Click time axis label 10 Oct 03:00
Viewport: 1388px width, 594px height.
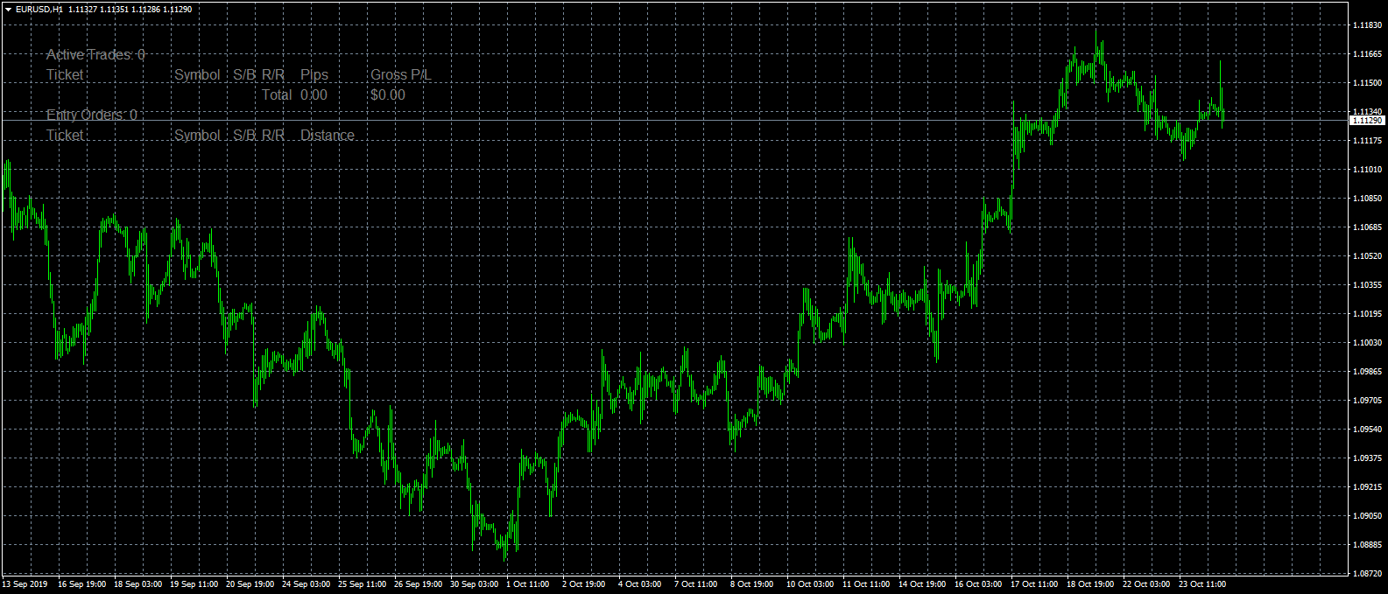point(811,584)
